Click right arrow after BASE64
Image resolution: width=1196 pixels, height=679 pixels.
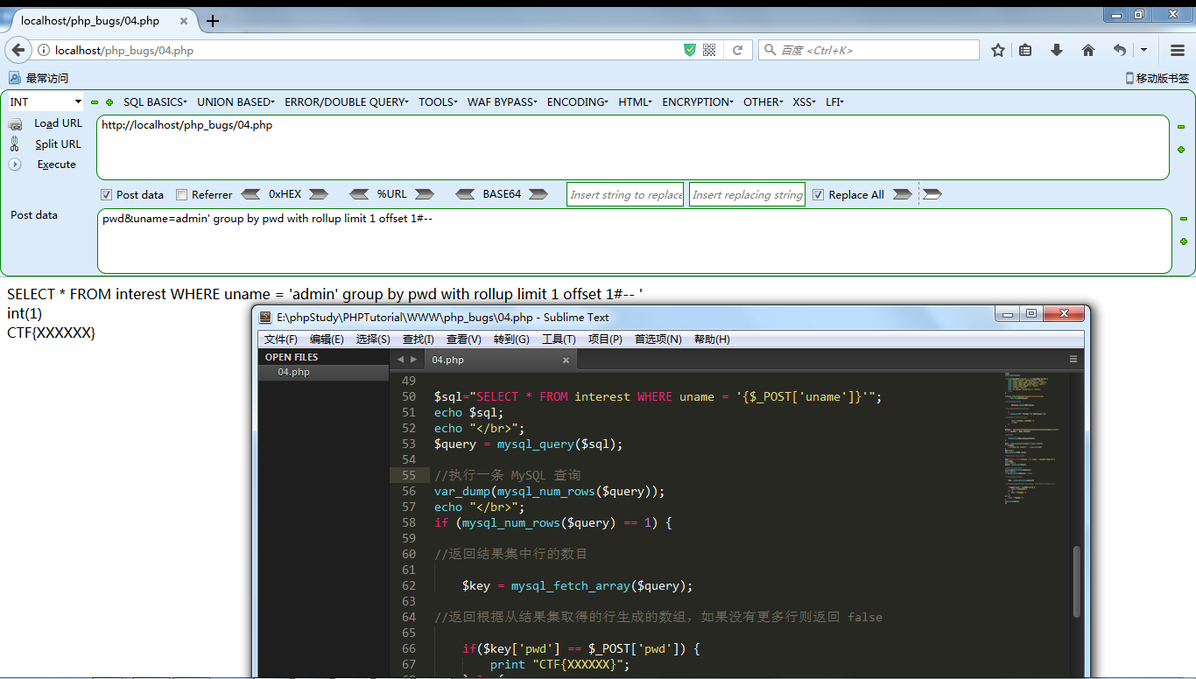point(538,194)
